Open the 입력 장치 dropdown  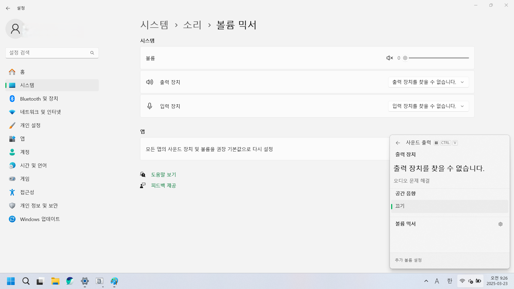[428, 106]
